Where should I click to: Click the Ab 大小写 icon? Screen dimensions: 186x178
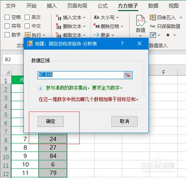click(x=96, y=17)
